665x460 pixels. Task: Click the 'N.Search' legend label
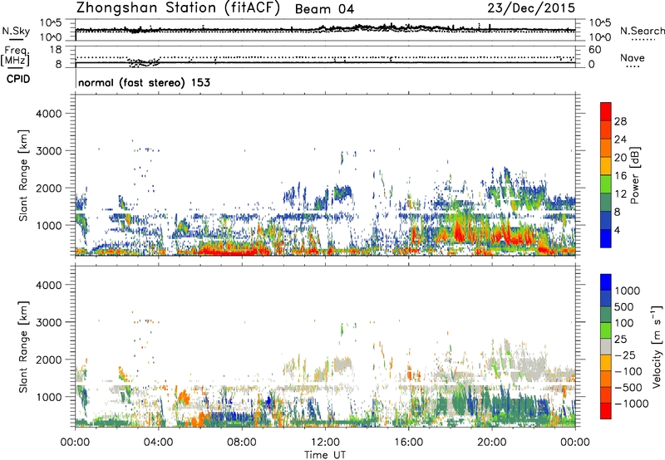[642, 31]
